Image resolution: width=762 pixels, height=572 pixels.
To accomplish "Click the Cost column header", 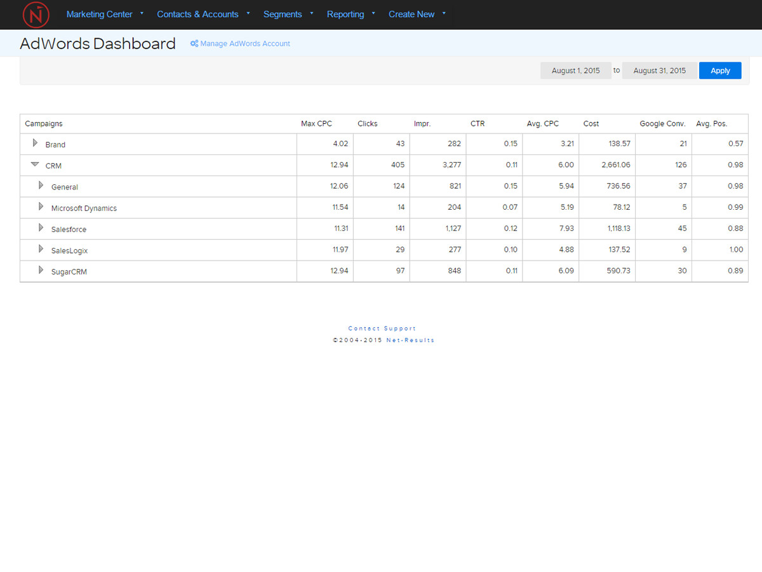I will [x=591, y=124].
